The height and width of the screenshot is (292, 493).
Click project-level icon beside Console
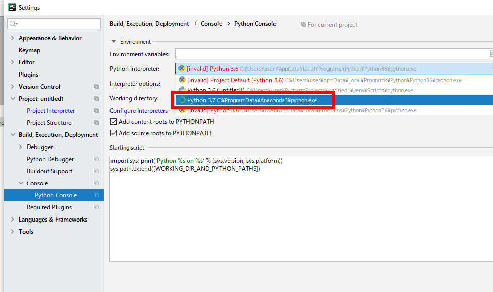[x=96, y=183]
